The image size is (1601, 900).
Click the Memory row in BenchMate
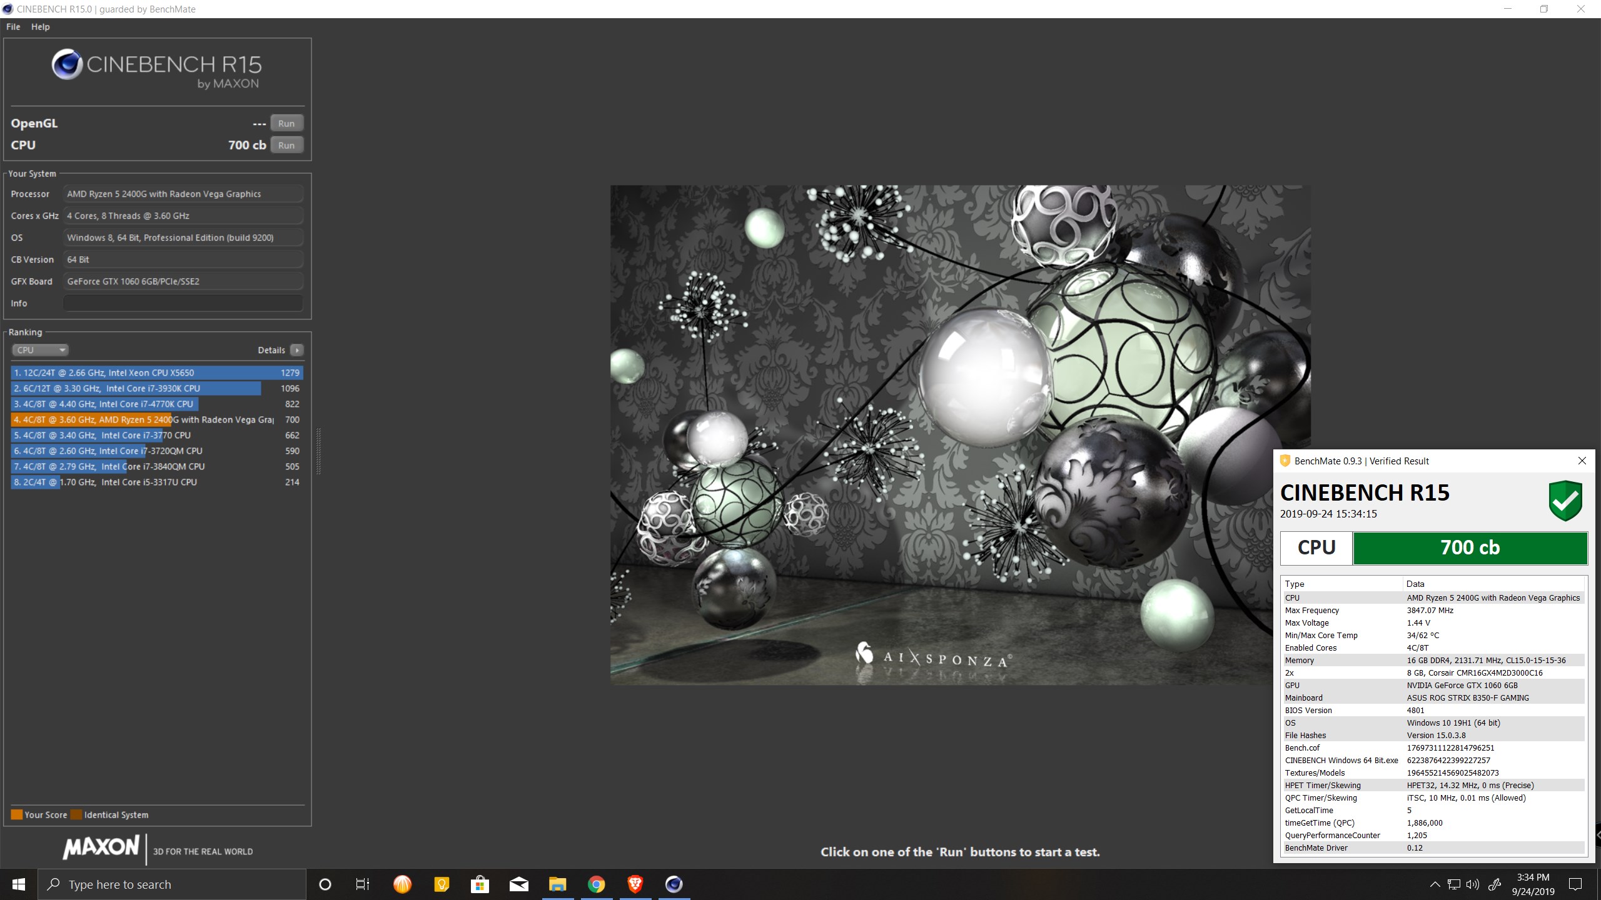(x=1433, y=660)
